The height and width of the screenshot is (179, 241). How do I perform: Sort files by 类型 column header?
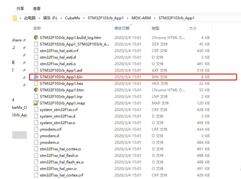[x=155, y=28]
